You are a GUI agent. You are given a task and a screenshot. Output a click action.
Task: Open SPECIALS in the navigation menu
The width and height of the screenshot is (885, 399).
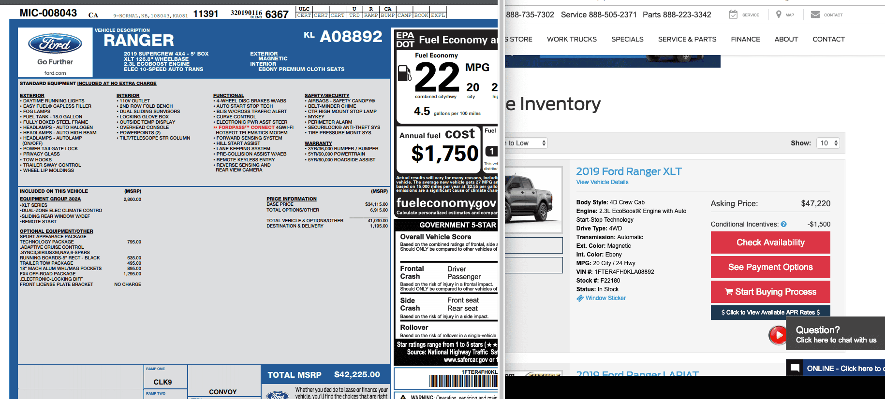627,39
